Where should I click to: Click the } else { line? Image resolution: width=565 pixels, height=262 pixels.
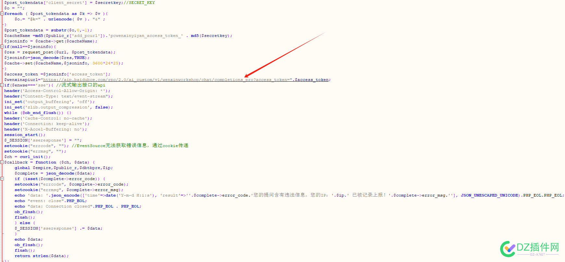[25, 223]
